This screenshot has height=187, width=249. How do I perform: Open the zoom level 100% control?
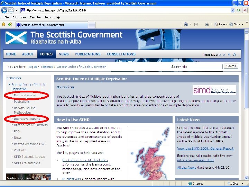[x=236, y=184]
